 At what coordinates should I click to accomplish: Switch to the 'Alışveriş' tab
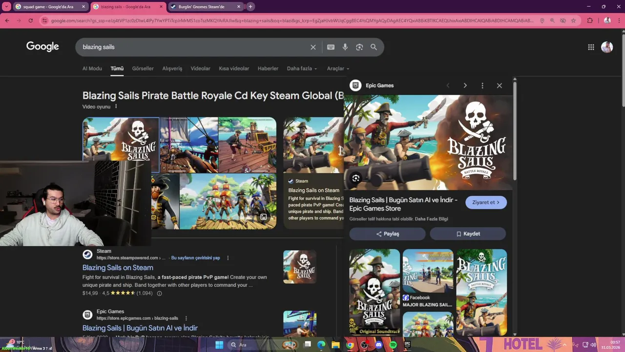[172, 68]
